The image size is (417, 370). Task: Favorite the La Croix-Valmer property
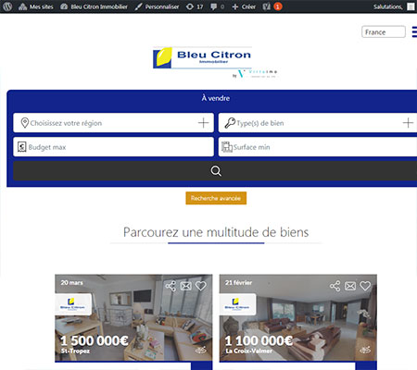(365, 286)
